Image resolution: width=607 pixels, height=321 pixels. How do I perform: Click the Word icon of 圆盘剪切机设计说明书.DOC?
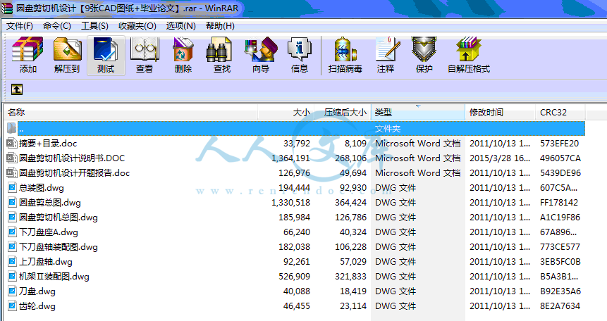pyautogui.click(x=11, y=158)
